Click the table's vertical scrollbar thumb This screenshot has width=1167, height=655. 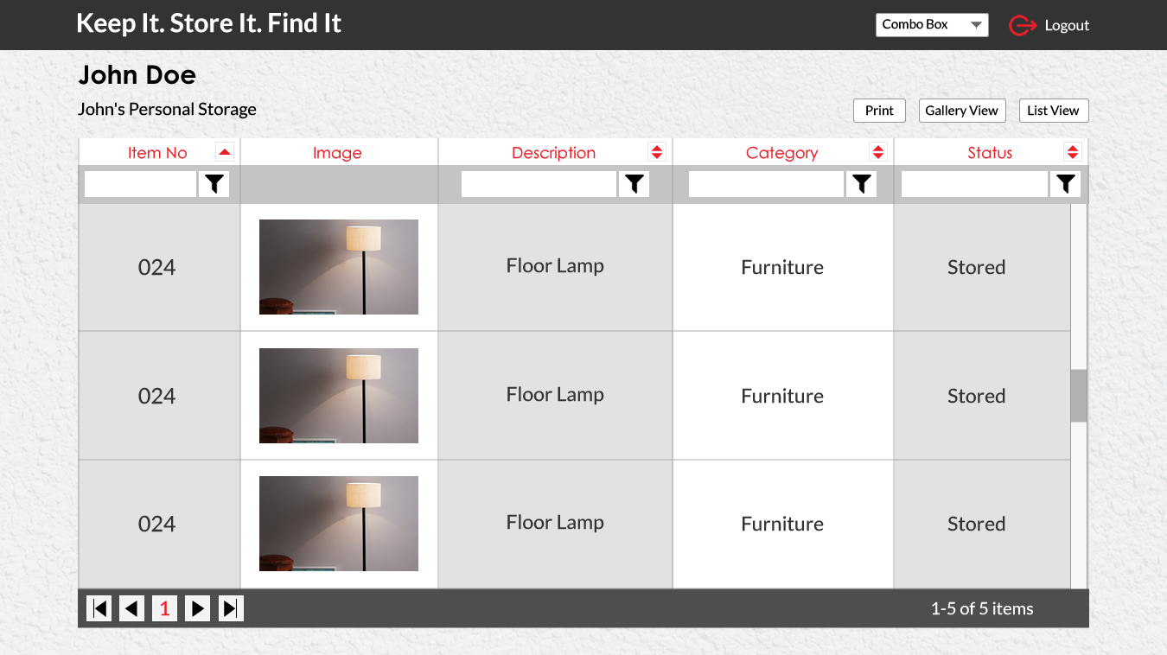point(1079,396)
